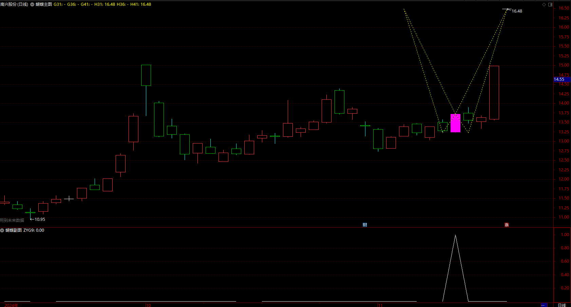The height and width of the screenshot is (307, 571).
Task: Click the 2024年 date label on time axis
Action: [11, 305]
